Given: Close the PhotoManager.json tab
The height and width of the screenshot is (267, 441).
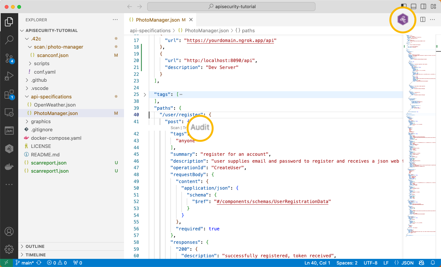Looking at the screenshot, I should [x=191, y=20].
